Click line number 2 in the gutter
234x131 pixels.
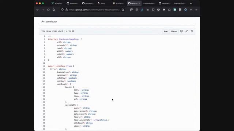44,39
